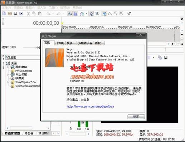Open the last menu bar item

point(77,8)
